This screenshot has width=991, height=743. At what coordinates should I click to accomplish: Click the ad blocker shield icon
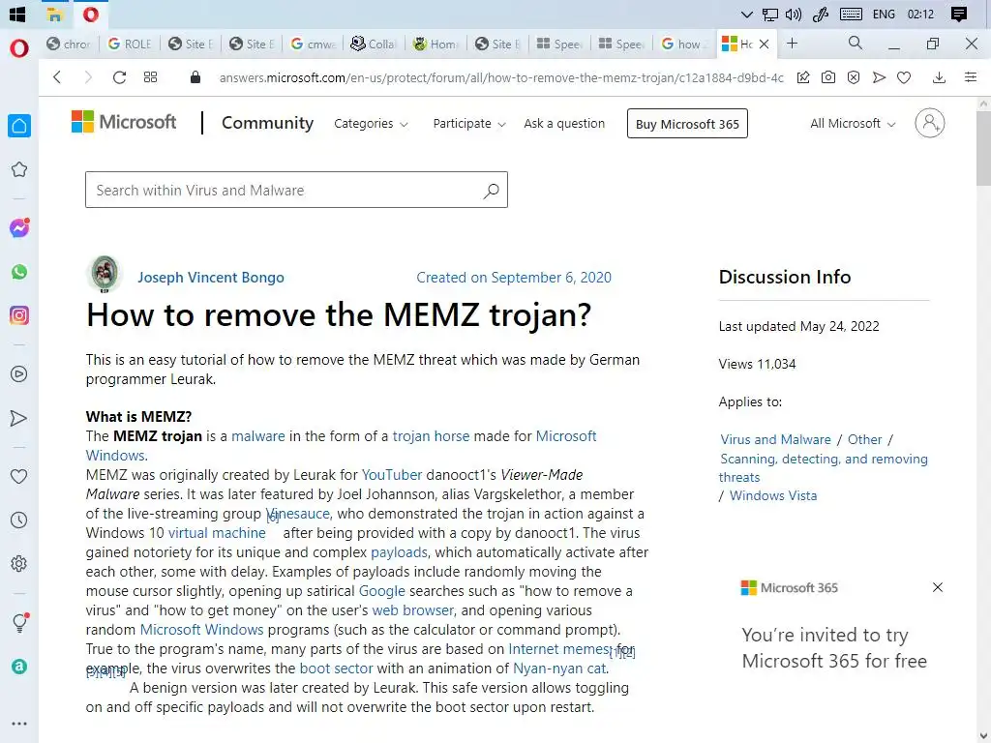854,77
